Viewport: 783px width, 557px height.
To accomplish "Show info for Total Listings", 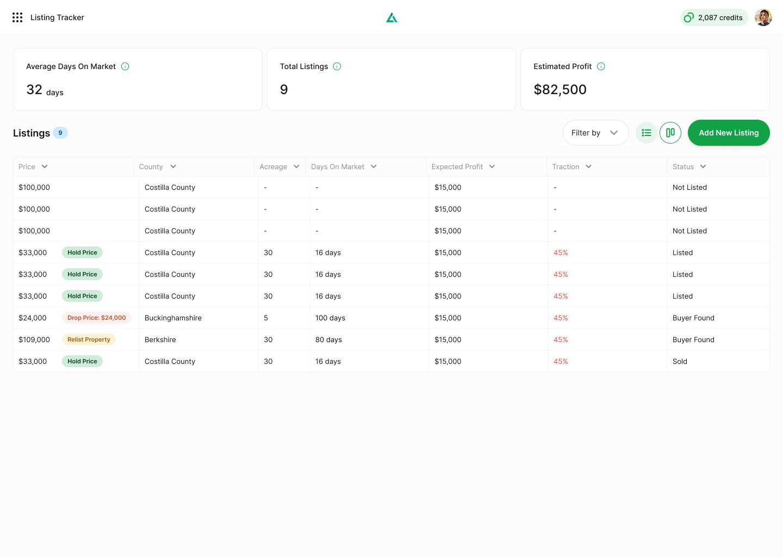I will click(337, 66).
